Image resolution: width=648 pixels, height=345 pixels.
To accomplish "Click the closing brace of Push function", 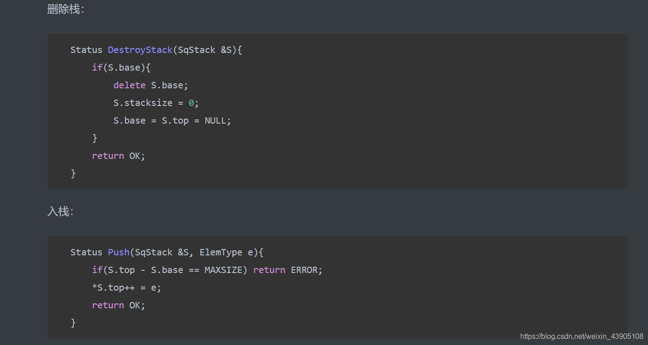I will [x=73, y=323].
